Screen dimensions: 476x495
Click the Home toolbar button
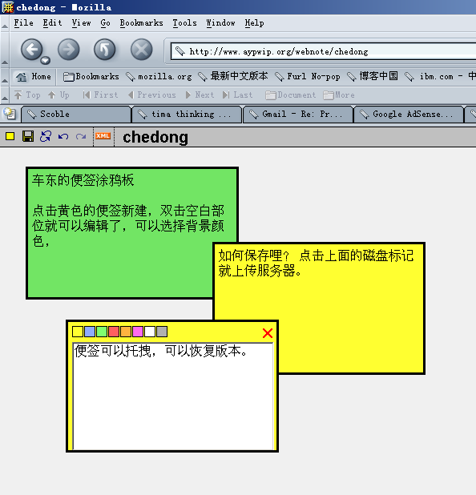[x=34, y=76]
